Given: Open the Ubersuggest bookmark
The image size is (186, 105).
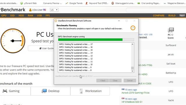Looking at the screenshot, I should coord(123,3).
